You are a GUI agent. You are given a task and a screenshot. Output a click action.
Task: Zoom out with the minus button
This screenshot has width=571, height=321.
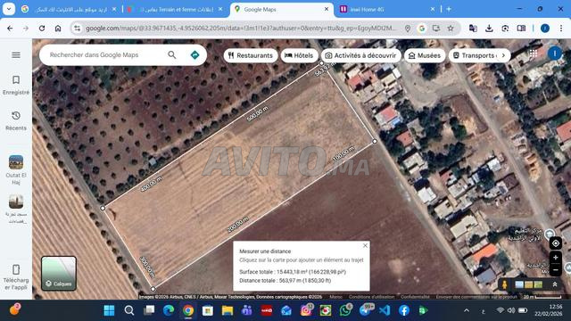(555, 270)
